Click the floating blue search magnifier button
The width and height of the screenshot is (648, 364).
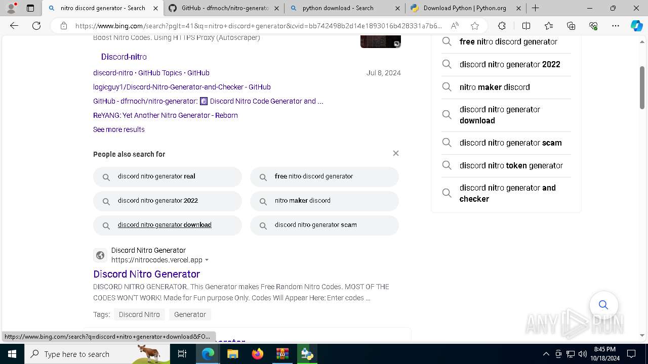point(603,305)
